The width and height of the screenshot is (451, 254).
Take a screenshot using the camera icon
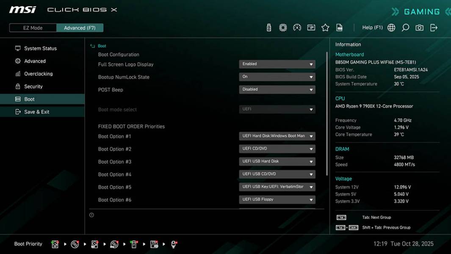tap(418, 27)
